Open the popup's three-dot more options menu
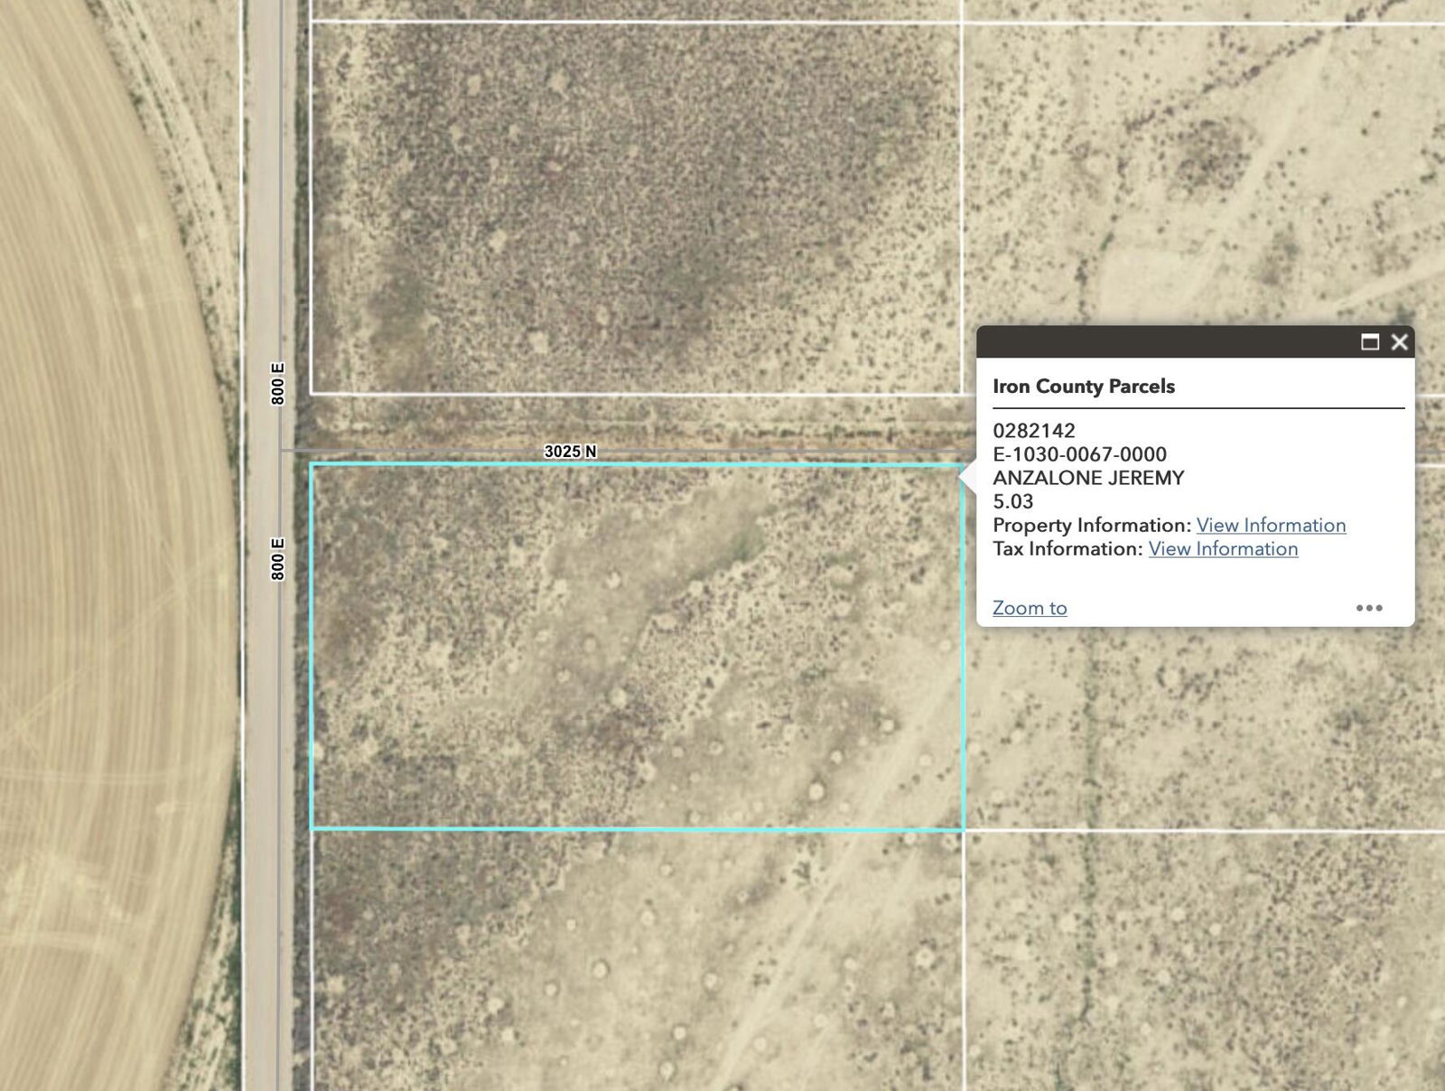This screenshot has height=1091, width=1445. [x=1369, y=608]
